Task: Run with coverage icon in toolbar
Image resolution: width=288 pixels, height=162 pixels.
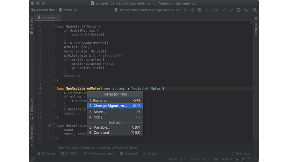Action: click(x=200, y=10)
